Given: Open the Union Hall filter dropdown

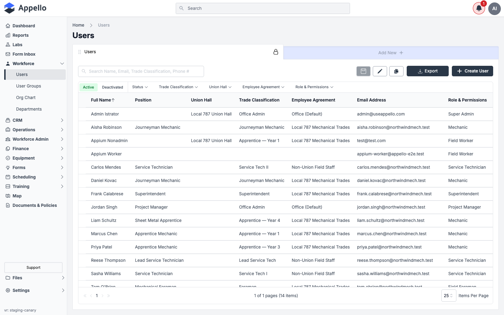Looking at the screenshot, I should coord(220,87).
